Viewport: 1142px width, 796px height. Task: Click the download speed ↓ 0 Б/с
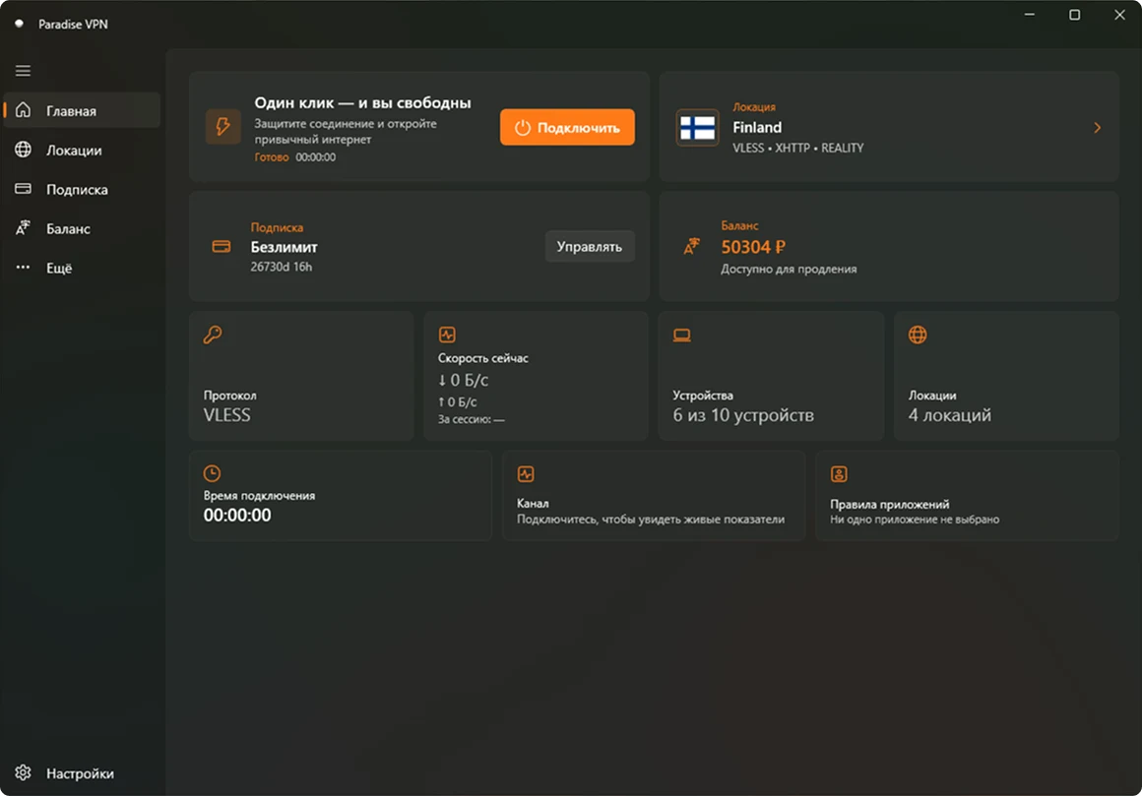[464, 380]
